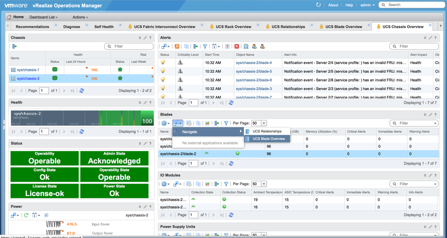Click the Operable operability status tile
This screenshot has height=238, width=447.
tap(45, 158)
